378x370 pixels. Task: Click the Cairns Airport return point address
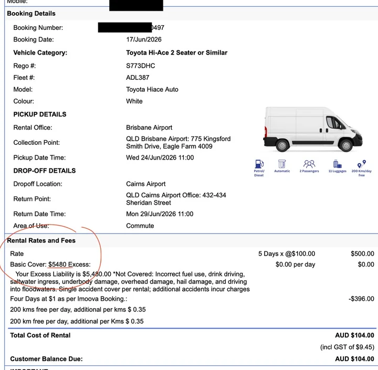click(x=176, y=199)
